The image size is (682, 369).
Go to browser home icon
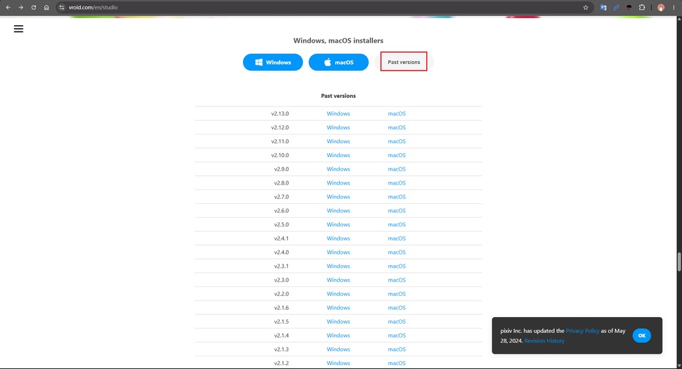(47, 7)
